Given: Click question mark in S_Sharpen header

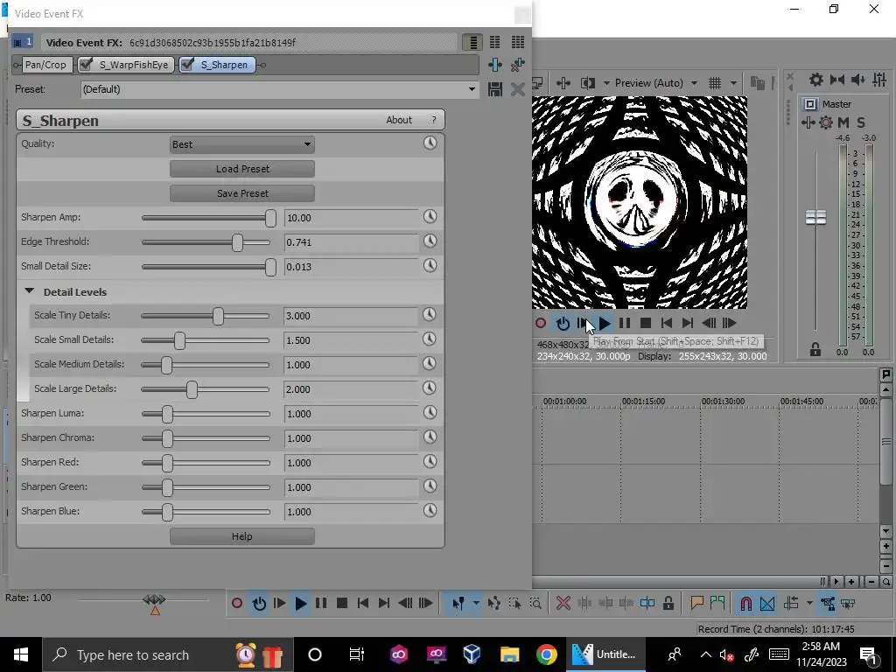Looking at the screenshot, I should [434, 120].
